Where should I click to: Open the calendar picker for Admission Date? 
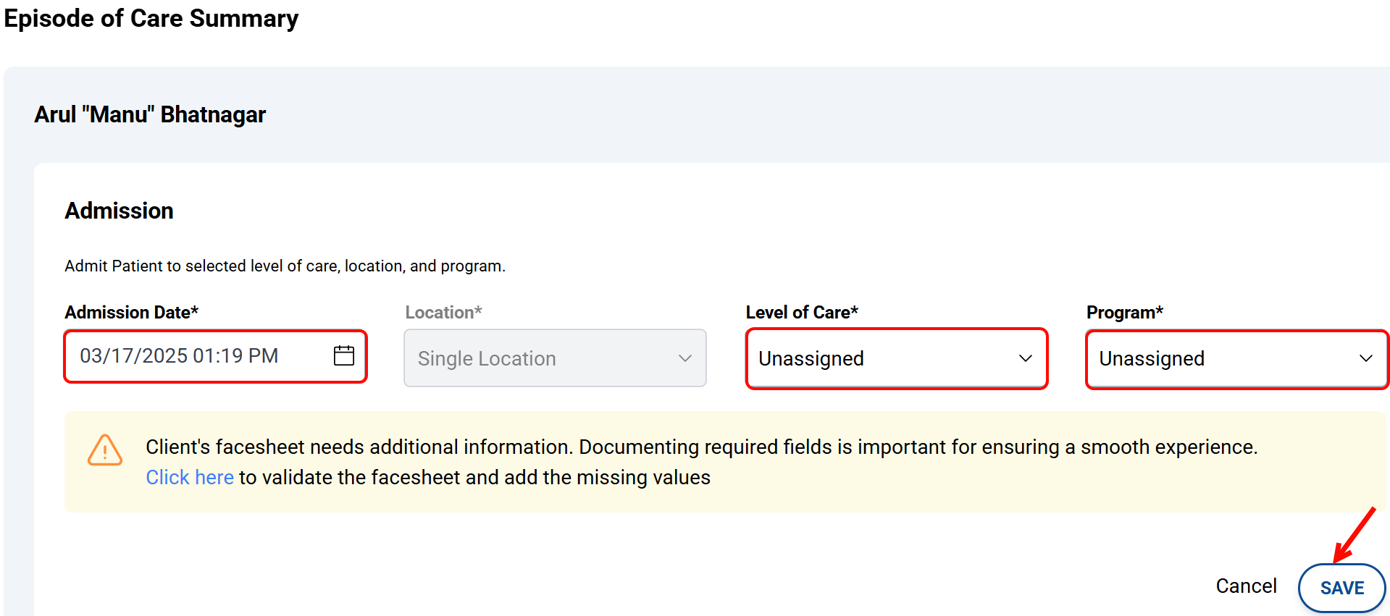(x=344, y=355)
